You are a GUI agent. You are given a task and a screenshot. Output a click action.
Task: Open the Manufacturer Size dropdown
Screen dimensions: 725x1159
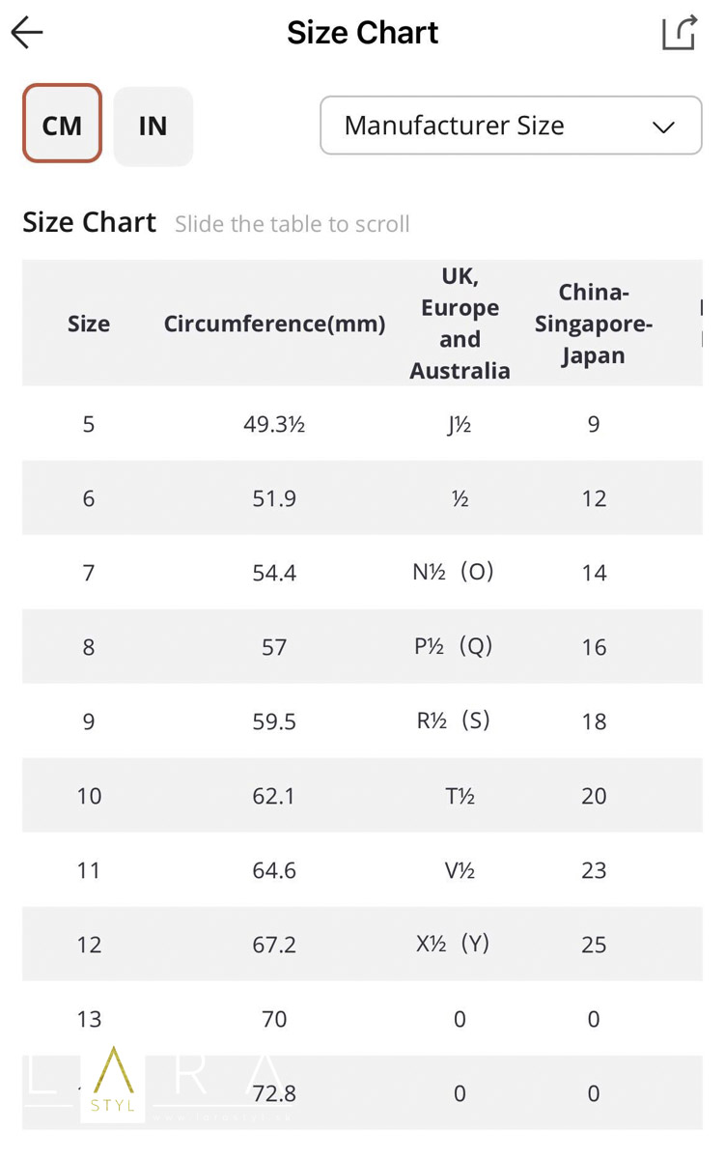[511, 126]
